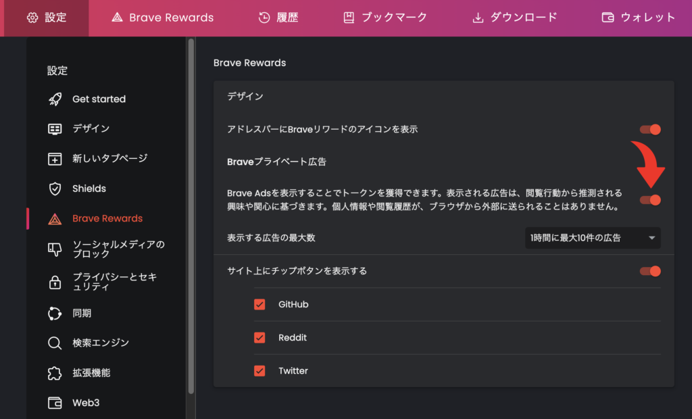The image size is (692, 419).
Task: Open the 設定 tab in top bar
Action: pyautogui.click(x=47, y=18)
